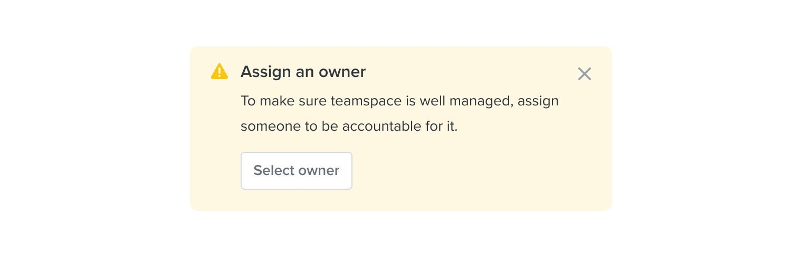The width and height of the screenshot is (802, 253).
Task: Click the empty yellow area beside Select owner
Action: [475, 171]
